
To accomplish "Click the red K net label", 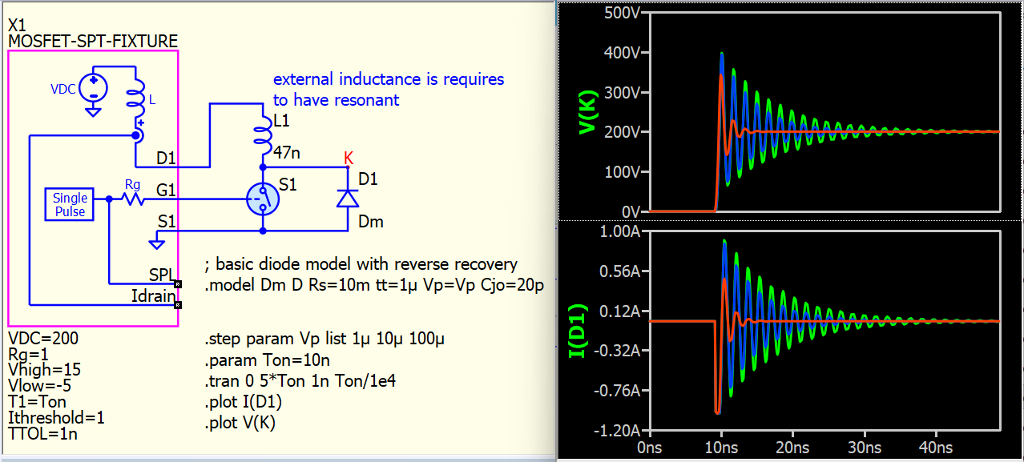I will [348, 157].
